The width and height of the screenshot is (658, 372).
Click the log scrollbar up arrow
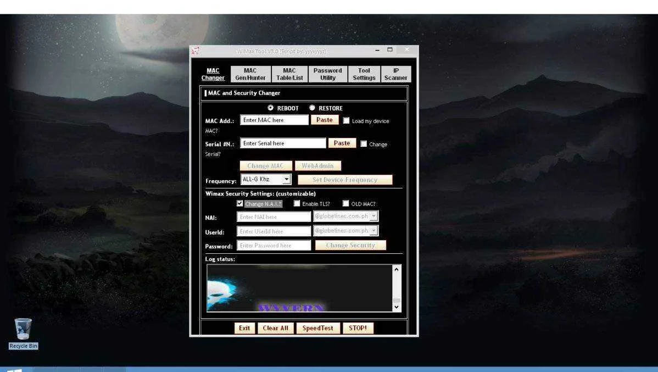[397, 269]
